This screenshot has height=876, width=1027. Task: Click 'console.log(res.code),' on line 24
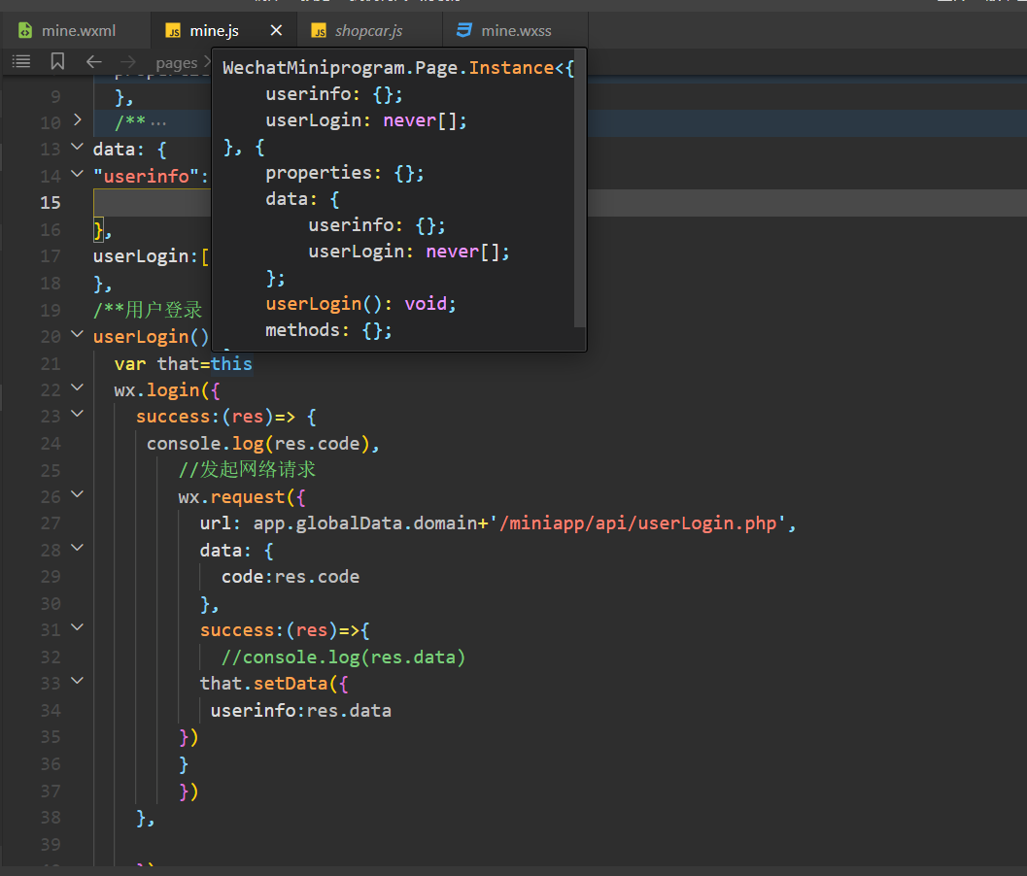(x=263, y=443)
